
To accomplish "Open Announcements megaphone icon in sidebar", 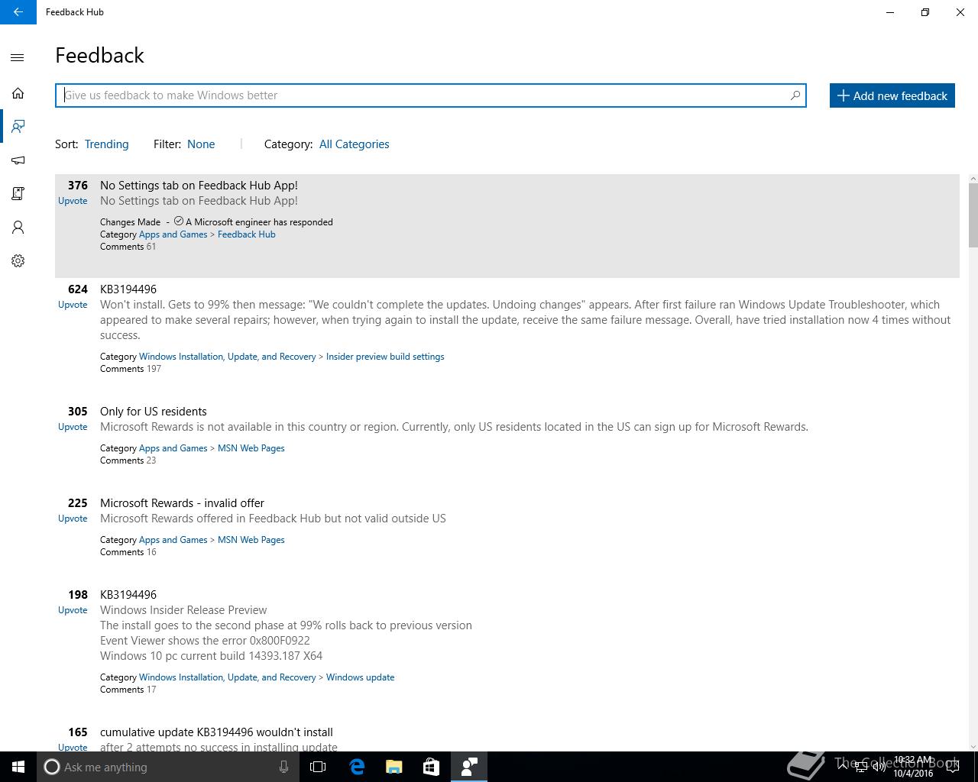I will point(18,160).
